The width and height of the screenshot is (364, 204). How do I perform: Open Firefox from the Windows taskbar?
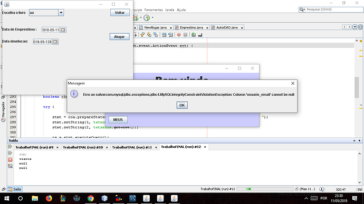[49, 198]
